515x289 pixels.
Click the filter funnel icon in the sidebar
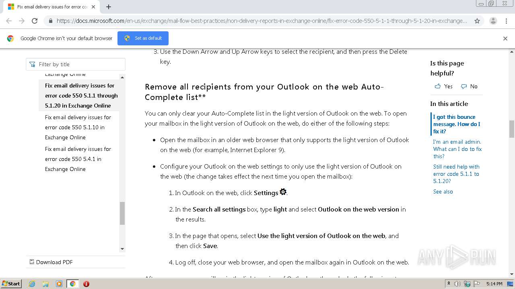[x=32, y=64]
